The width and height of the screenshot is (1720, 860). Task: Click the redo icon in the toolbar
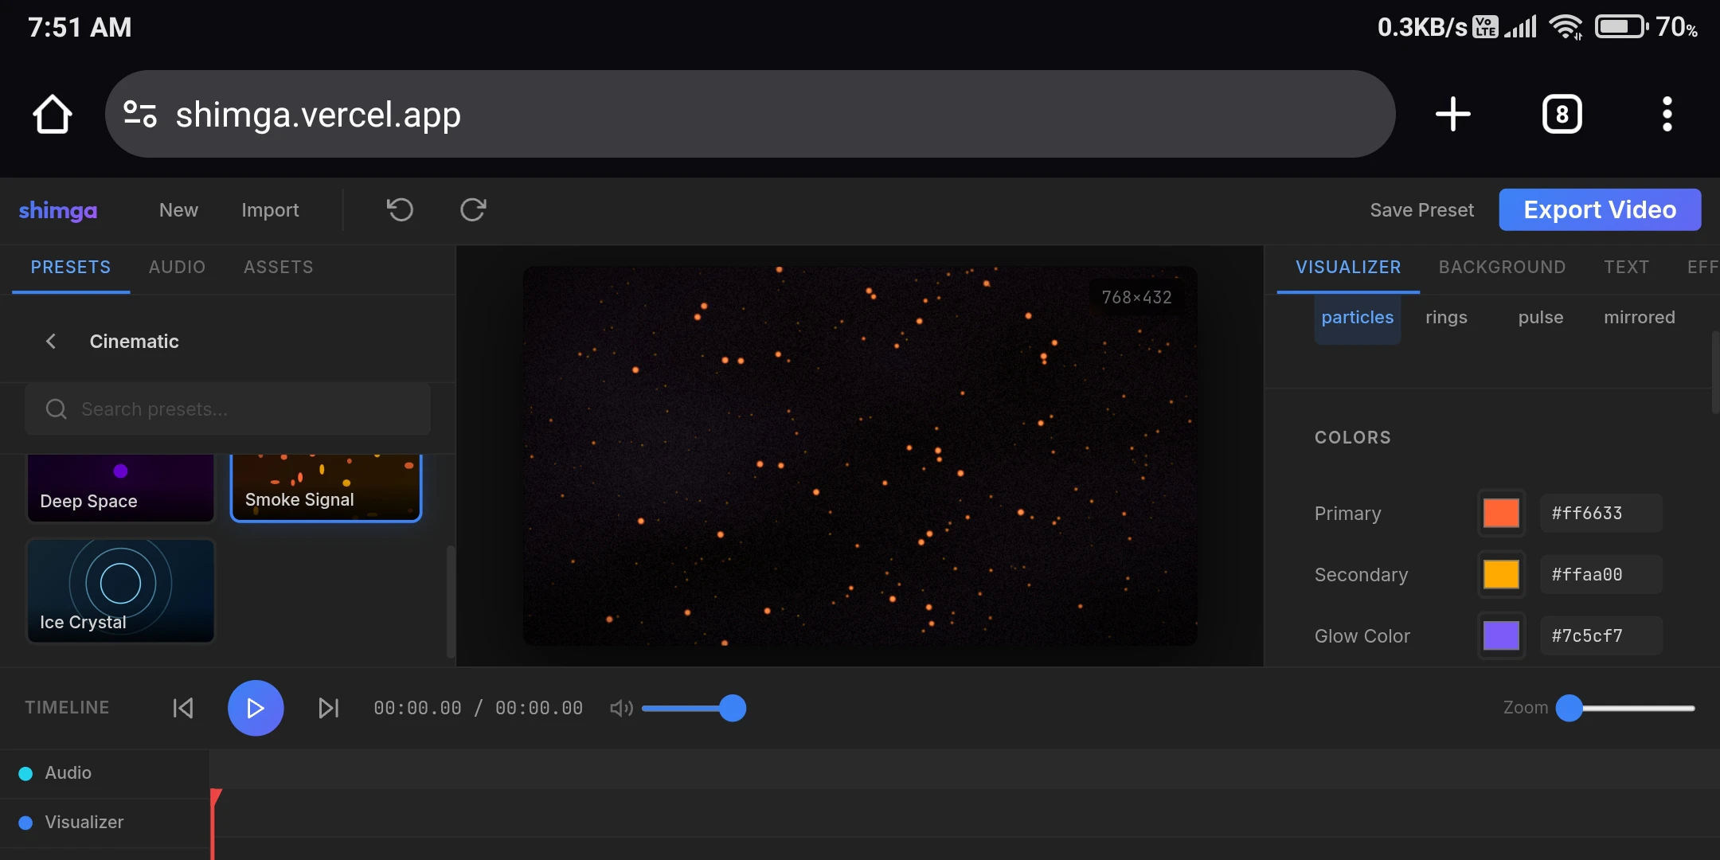pyautogui.click(x=472, y=209)
